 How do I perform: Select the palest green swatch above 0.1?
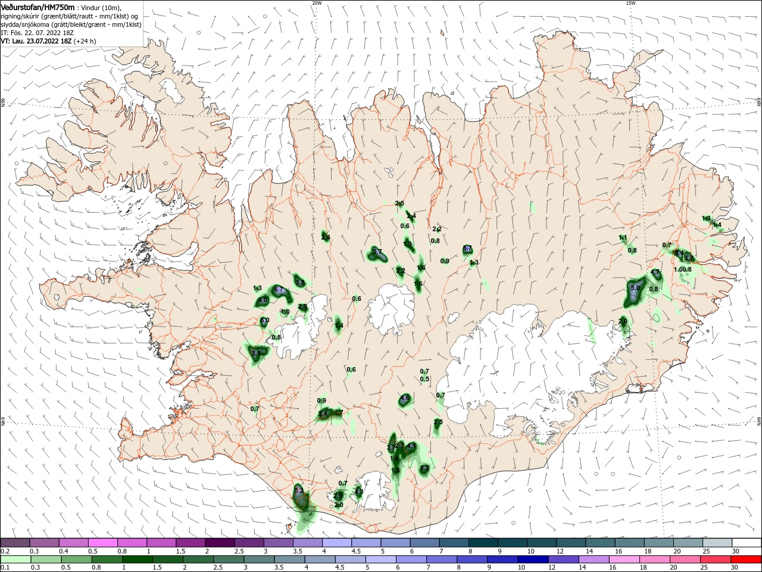point(15,559)
